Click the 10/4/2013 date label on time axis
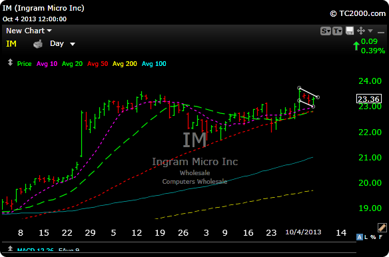This screenshot has width=389, height=257. point(303,232)
